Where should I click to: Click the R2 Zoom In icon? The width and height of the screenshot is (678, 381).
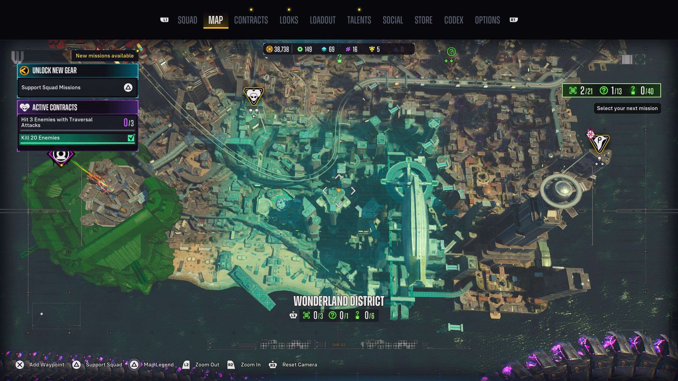(x=231, y=365)
